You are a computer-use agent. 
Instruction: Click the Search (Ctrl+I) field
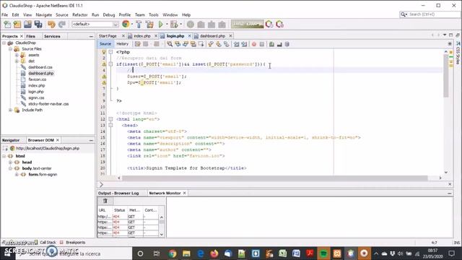430,14
